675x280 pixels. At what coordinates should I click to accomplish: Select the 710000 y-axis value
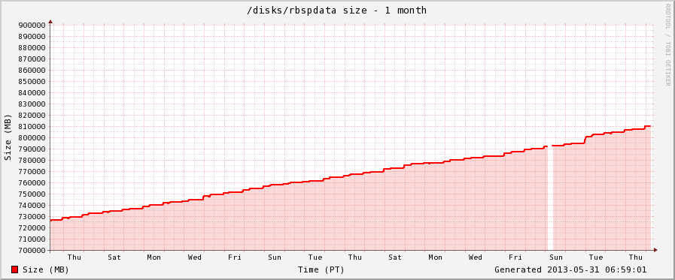[x=32, y=239]
